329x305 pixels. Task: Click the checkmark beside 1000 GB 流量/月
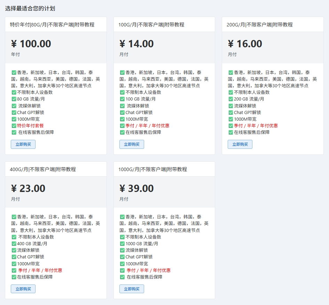[x=122, y=244]
